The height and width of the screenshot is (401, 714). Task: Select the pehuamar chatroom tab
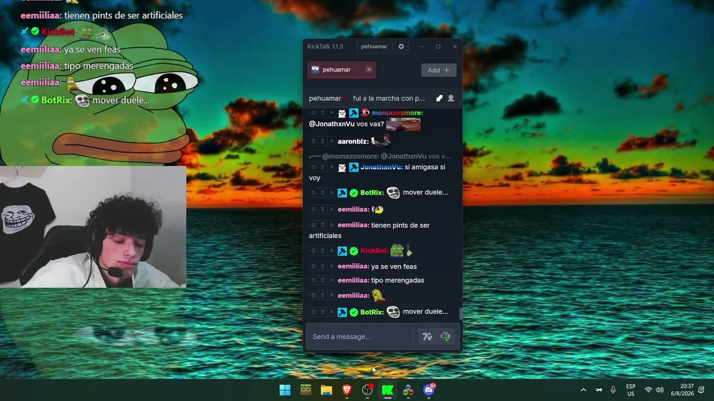tap(341, 70)
